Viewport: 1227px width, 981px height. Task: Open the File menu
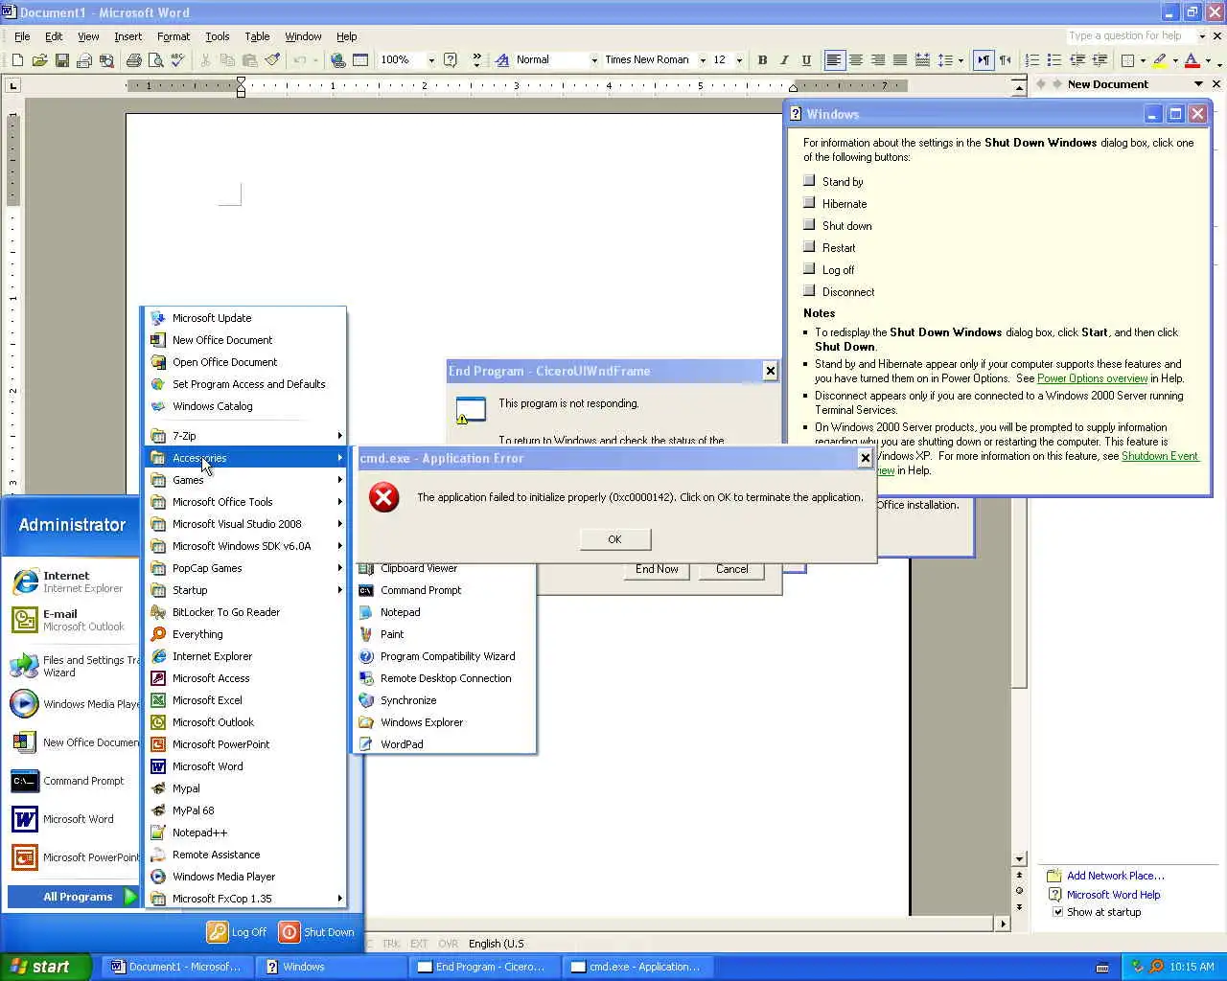[22, 36]
